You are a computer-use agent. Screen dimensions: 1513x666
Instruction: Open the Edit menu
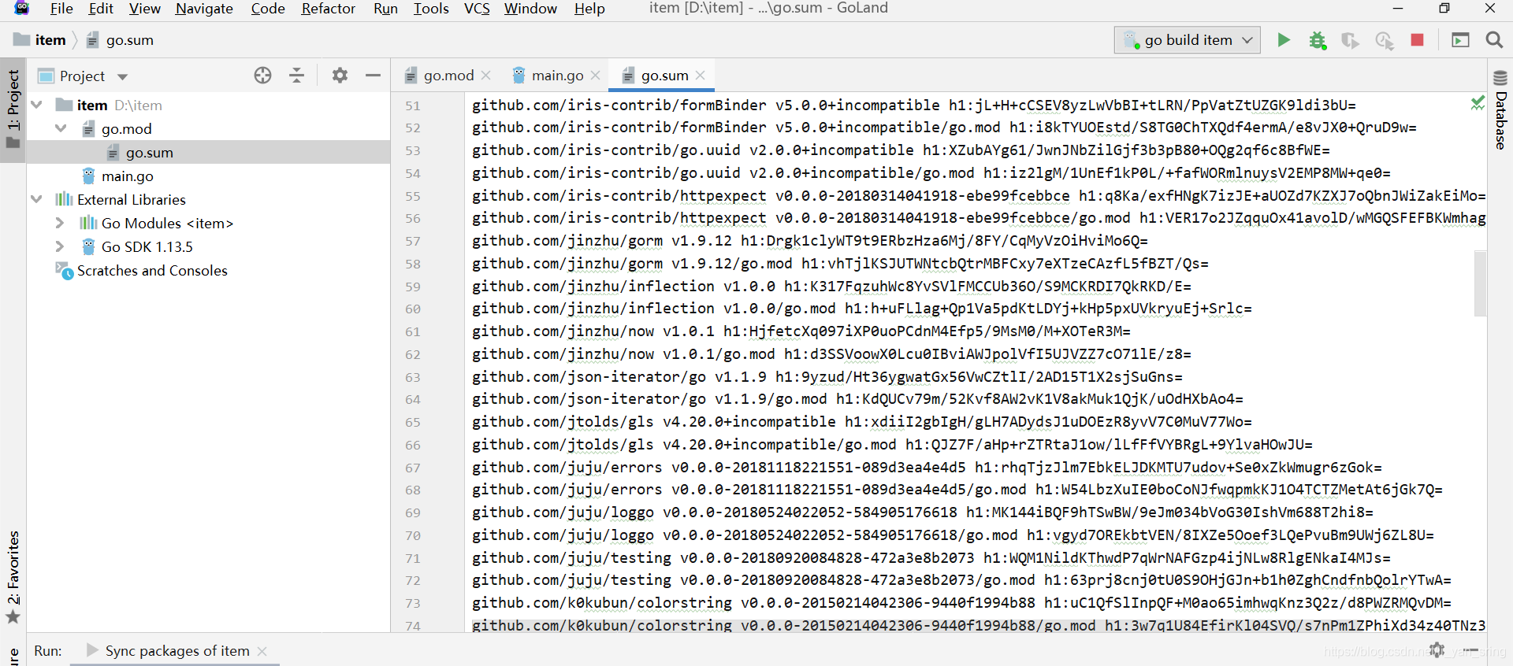pyautogui.click(x=101, y=9)
